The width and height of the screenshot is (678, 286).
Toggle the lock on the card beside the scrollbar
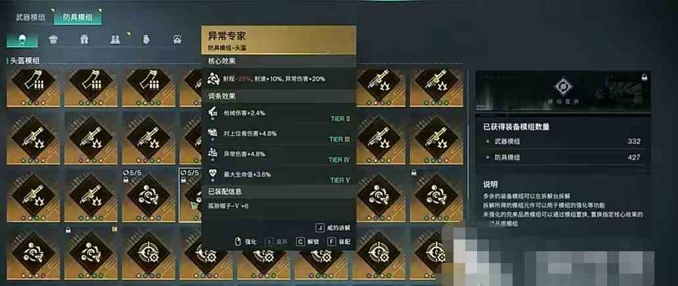(413, 173)
